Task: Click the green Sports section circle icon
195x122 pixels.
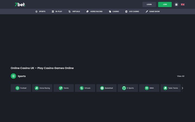Action: [x=14, y=76]
